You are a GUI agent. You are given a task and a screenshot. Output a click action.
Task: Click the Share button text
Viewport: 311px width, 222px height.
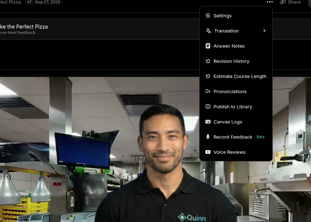click(x=294, y=2)
